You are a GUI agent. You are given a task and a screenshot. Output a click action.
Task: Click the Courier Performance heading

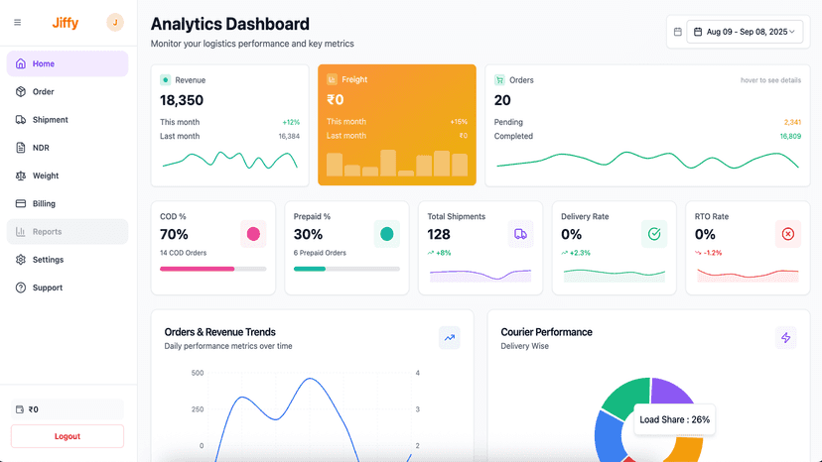coord(546,332)
